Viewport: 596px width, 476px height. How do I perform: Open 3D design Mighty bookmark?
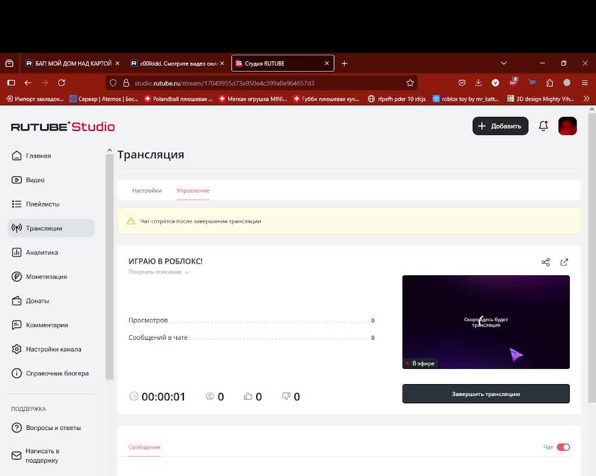click(540, 99)
